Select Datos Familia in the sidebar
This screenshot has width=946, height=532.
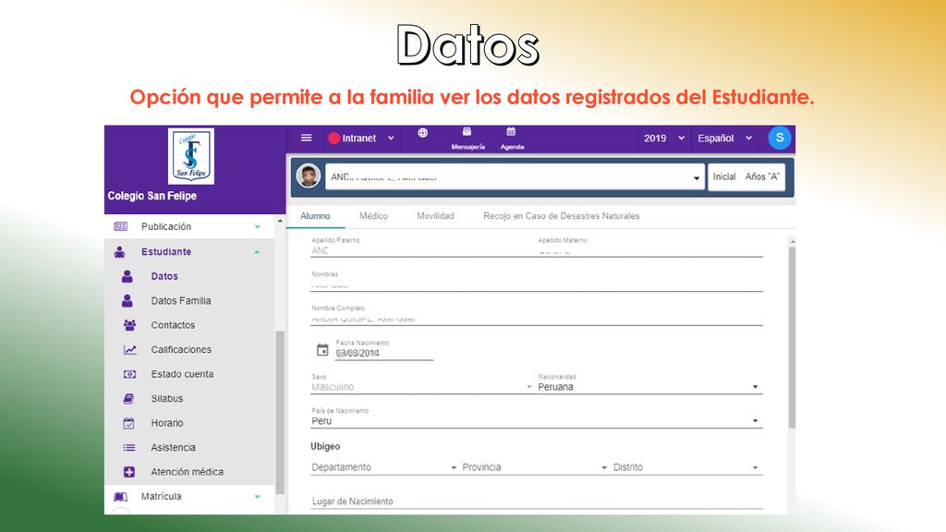coord(181,300)
